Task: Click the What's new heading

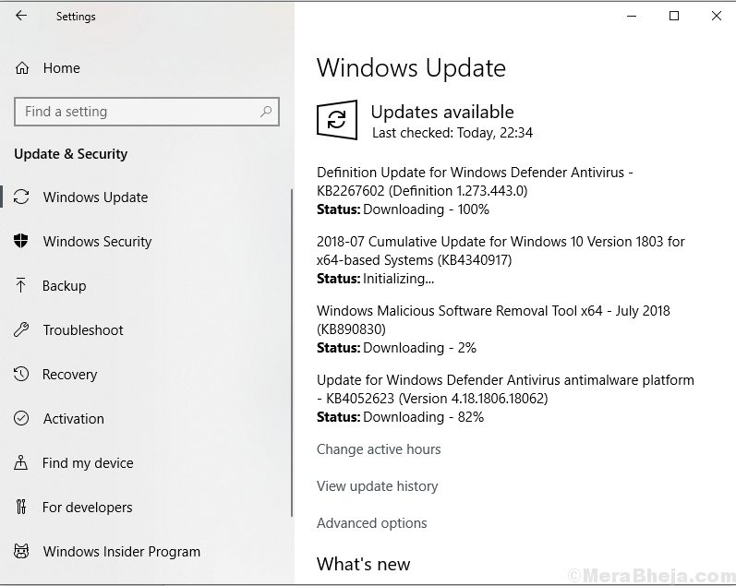Action: pyautogui.click(x=363, y=564)
